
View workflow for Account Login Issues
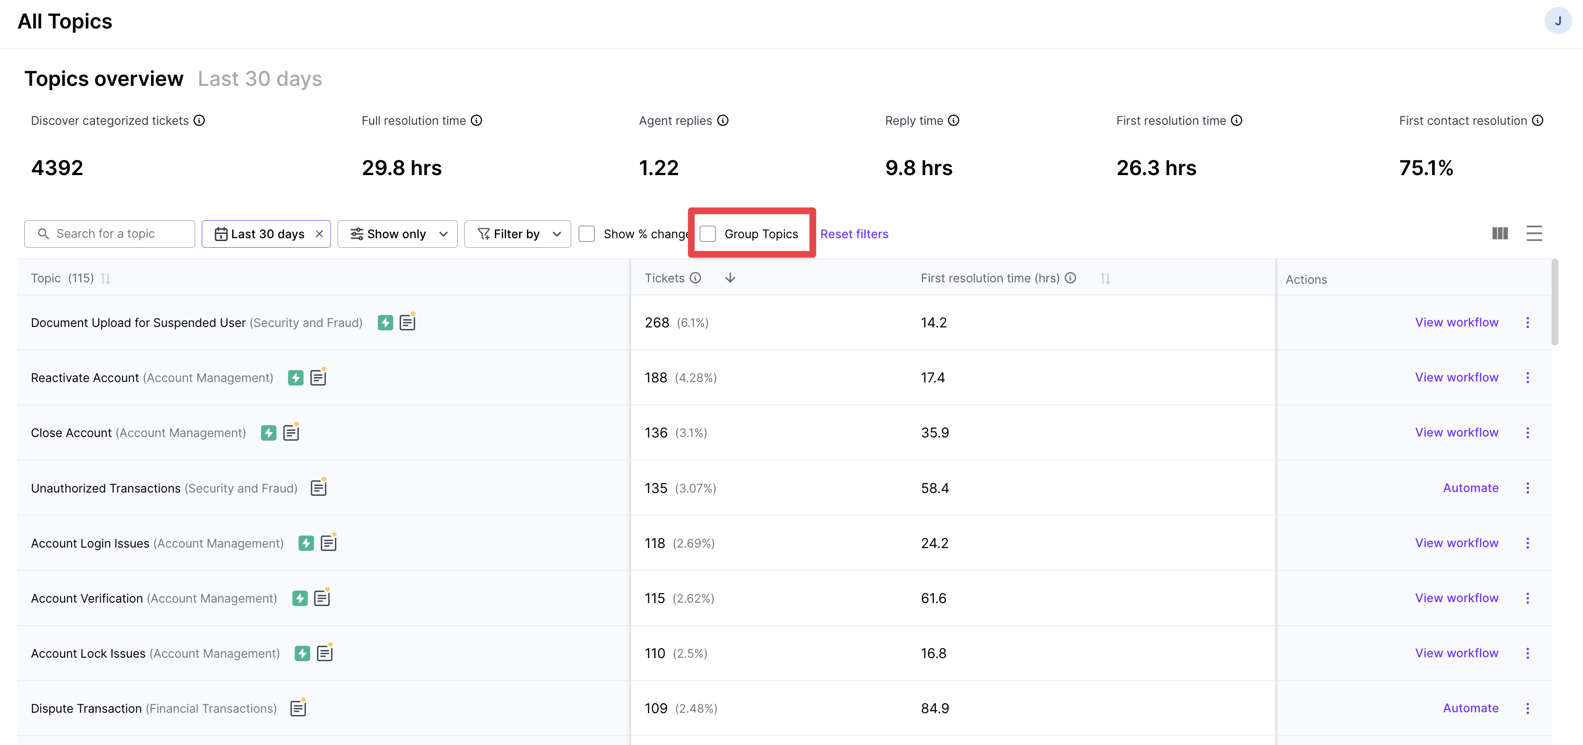[1456, 543]
